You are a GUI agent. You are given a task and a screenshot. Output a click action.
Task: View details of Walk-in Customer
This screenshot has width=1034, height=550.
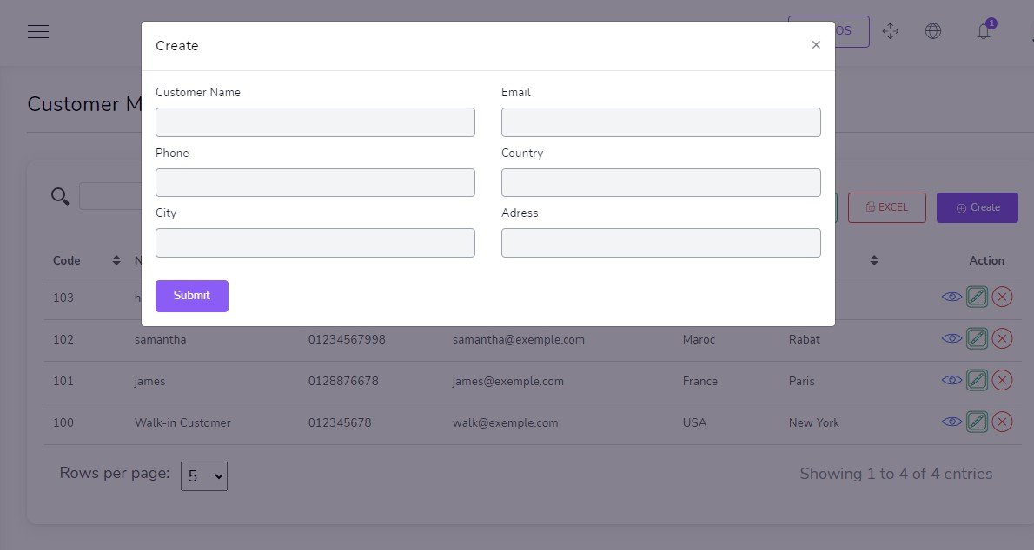pos(951,422)
